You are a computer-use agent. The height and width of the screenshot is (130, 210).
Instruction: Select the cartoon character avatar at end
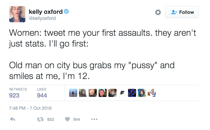pos(152,93)
